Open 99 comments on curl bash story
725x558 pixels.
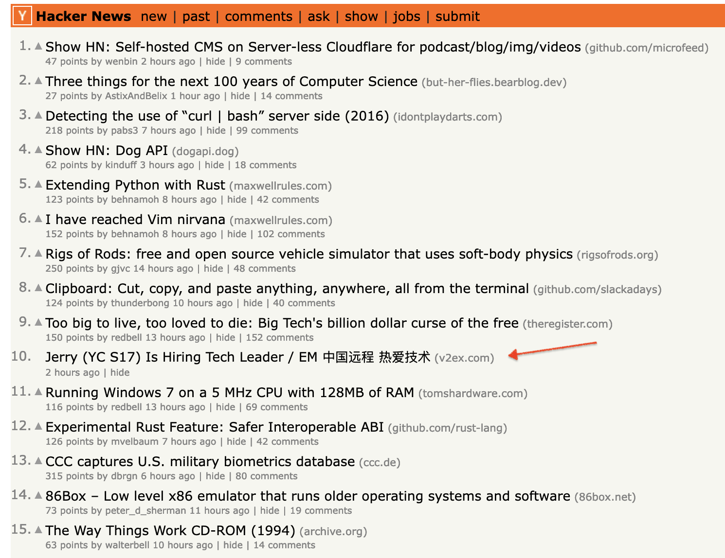click(x=267, y=130)
